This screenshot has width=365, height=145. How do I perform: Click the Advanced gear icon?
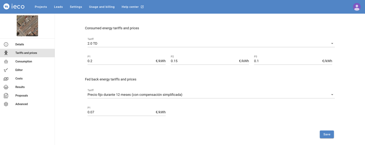click(x=6, y=104)
